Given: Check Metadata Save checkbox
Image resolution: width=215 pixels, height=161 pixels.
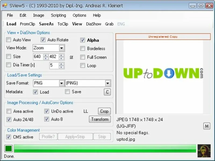Looking at the screenshot, I should pos(67,92).
